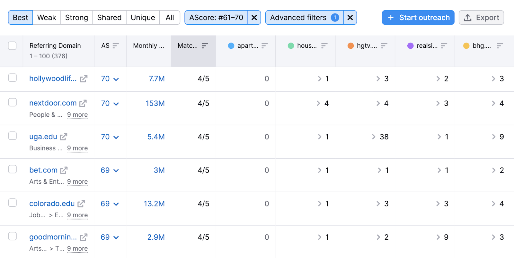514x258 pixels.
Task: Sort the hgtv.... column
Action: tap(384, 46)
